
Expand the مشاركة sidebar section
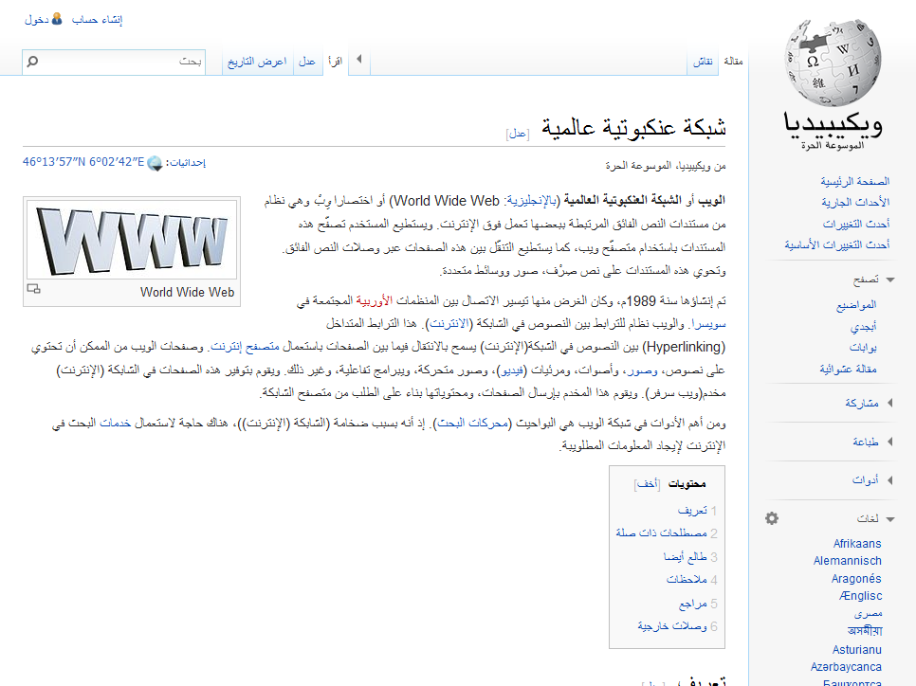[x=889, y=403]
